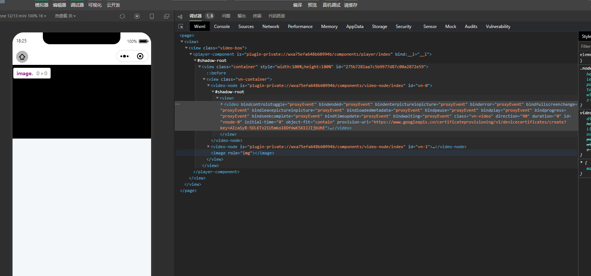Viewport: 591px width, 276px height.
Task: Tap the home button in the simulator
Action: point(22,57)
